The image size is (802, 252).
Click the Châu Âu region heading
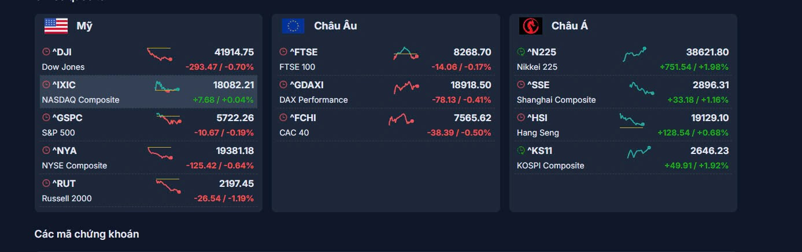point(335,26)
